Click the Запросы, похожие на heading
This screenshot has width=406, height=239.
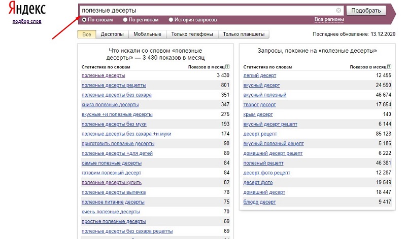click(x=317, y=51)
